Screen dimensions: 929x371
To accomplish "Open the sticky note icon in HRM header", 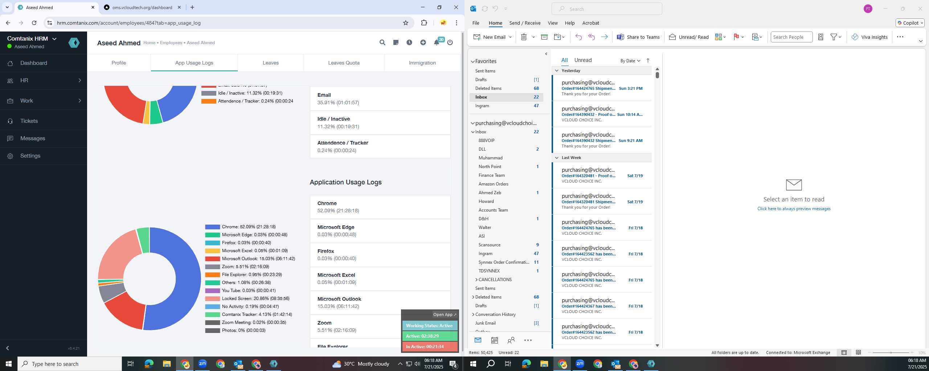I will coord(396,42).
